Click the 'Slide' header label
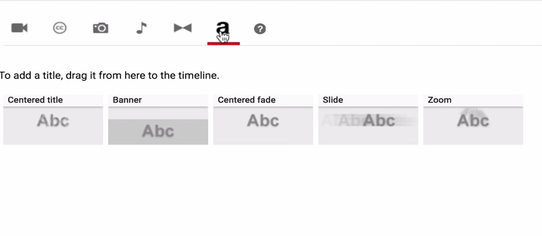 pos(333,100)
